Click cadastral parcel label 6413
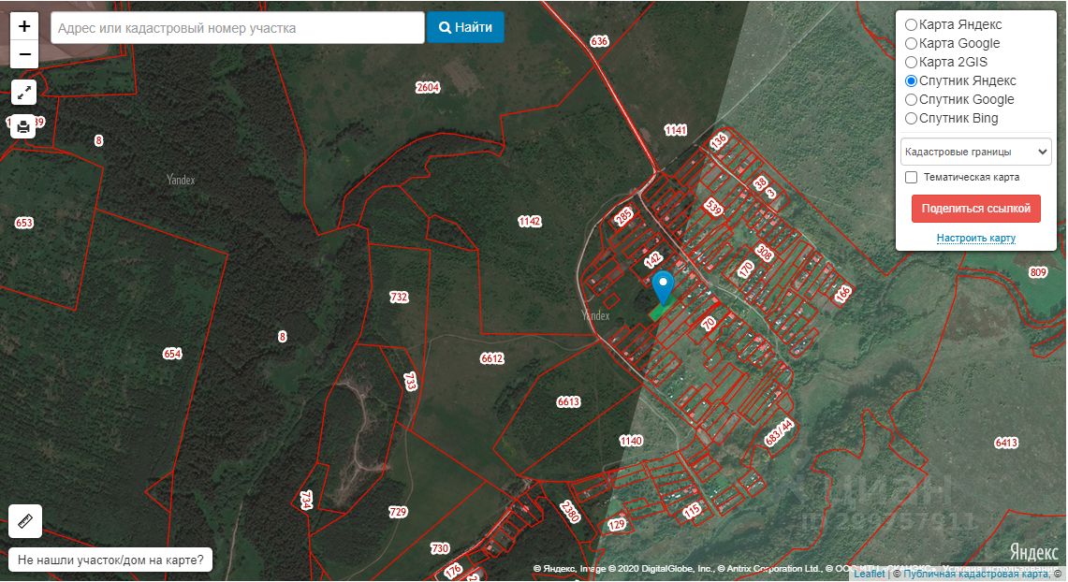The width and height of the screenshot is (1068, 582). pyautogui.click(x=1006, y=444)
